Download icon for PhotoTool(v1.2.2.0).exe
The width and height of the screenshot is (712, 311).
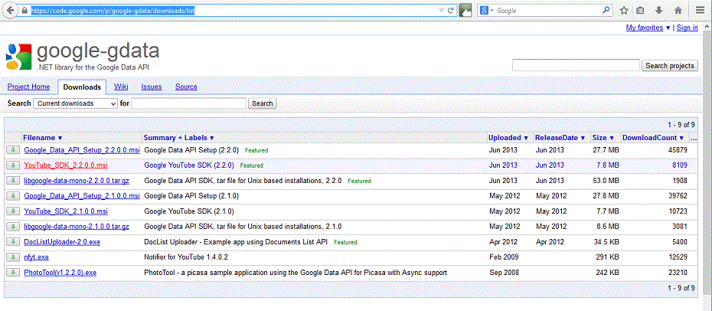tap(13, 273)
